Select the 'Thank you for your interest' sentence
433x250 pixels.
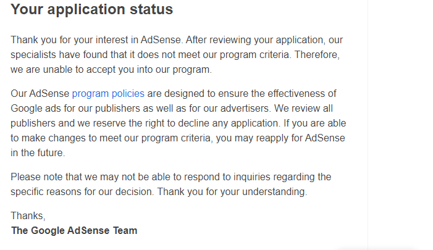[96, 40]
